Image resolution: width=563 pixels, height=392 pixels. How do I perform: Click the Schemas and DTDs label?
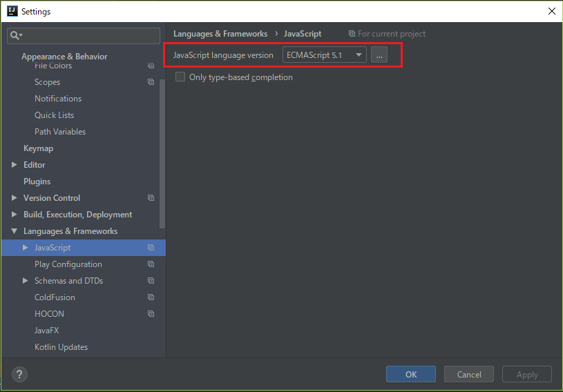[x=68, y=281]
